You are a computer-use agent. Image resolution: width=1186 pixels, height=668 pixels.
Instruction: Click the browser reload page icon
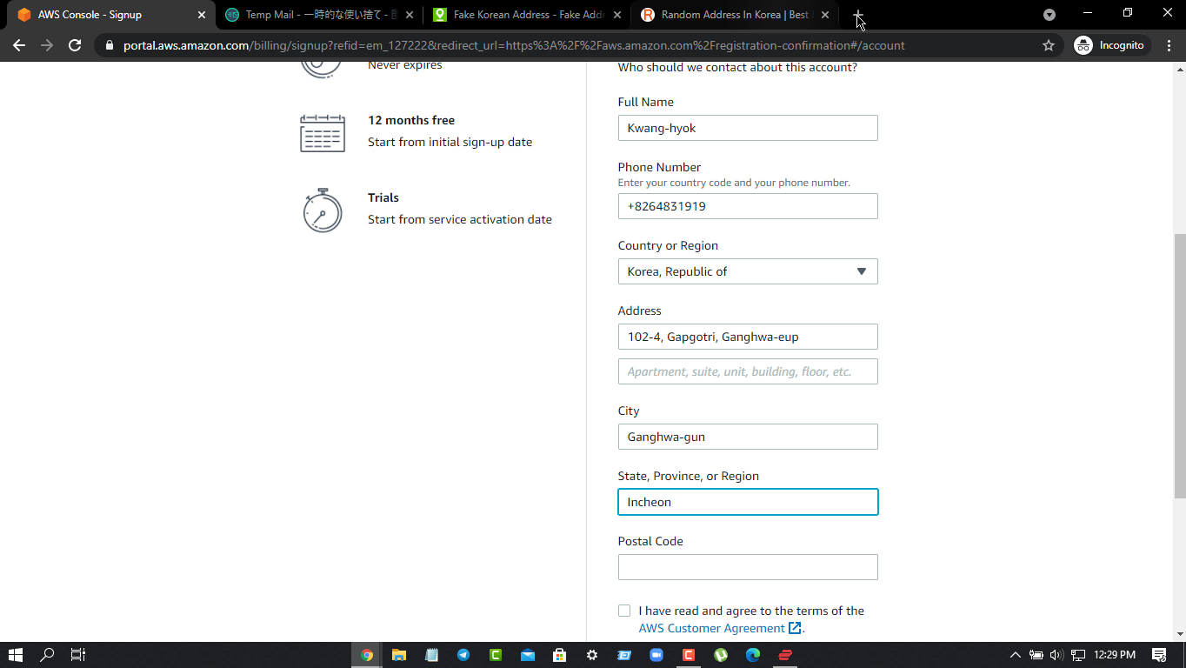(75, 45)
